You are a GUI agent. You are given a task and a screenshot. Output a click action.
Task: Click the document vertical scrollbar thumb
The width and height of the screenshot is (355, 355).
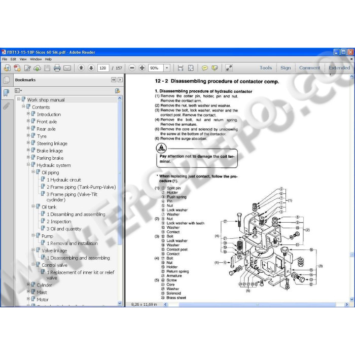click(351, 255)
